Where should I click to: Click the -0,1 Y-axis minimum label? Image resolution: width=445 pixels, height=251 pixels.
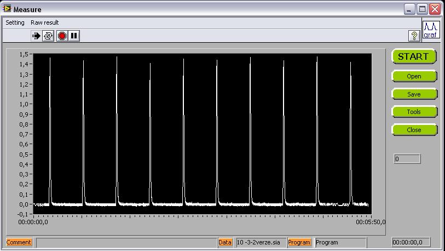[x=24, y=214]
